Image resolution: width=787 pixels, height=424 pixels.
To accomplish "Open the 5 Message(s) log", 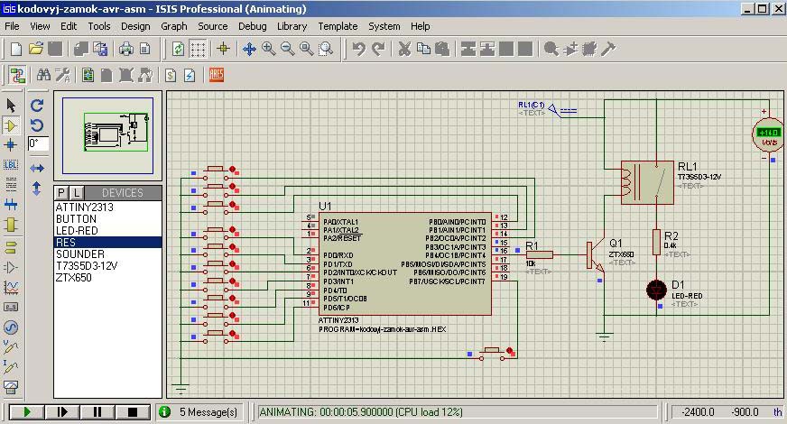I will pyautogui.click(x=208, y=412).
